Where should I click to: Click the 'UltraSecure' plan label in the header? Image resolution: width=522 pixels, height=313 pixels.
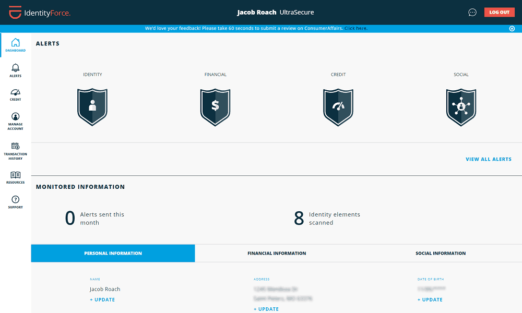(x=296, y=13)
